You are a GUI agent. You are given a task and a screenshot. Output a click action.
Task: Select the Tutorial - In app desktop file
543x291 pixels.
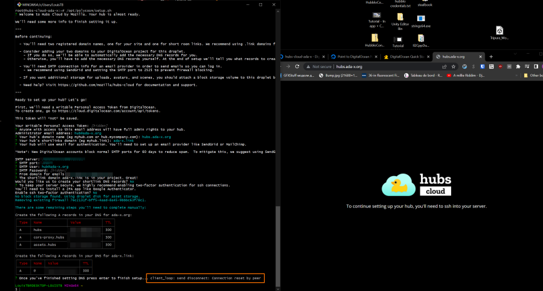point(377,20)
